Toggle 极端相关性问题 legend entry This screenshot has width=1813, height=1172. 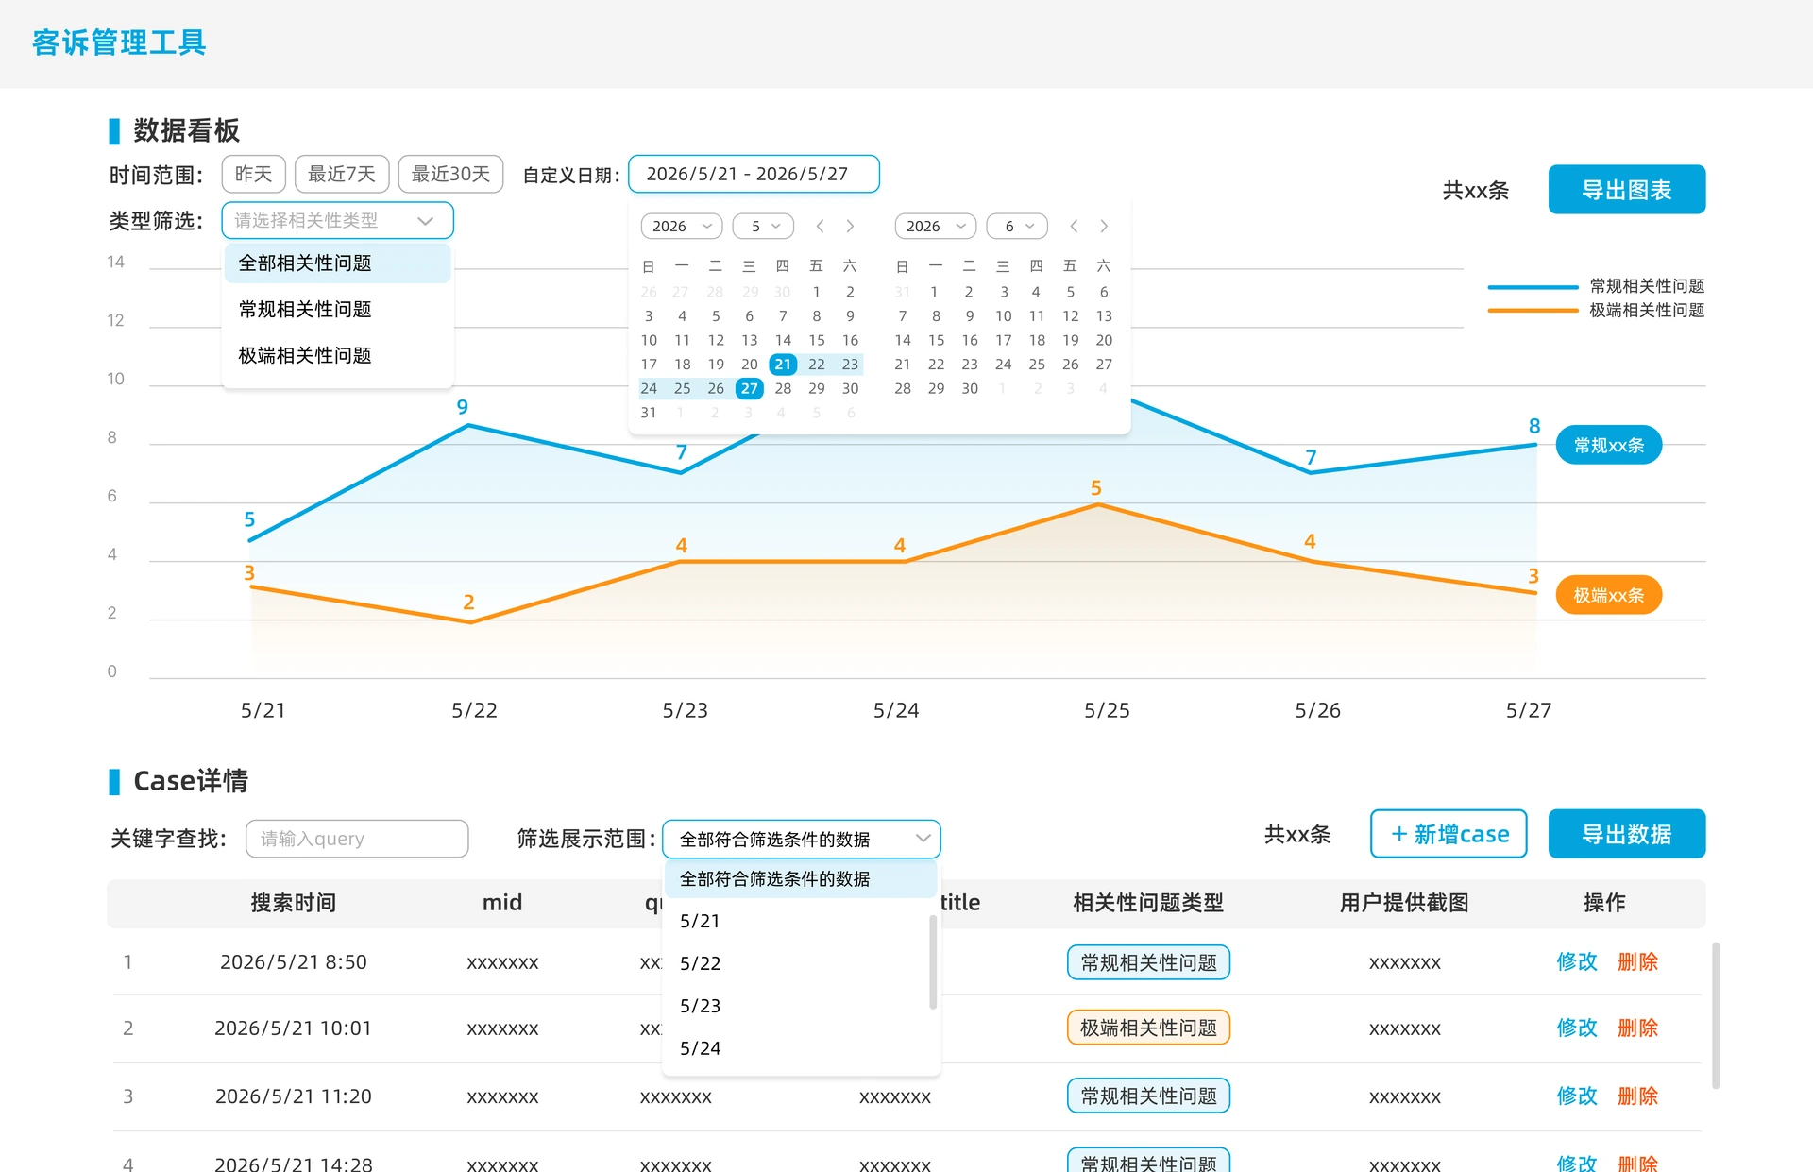pyautogui.click(x=1596, y=311)
